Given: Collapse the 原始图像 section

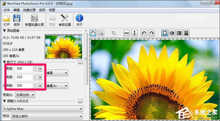Looking at the screenshot, I should point(4,31).
